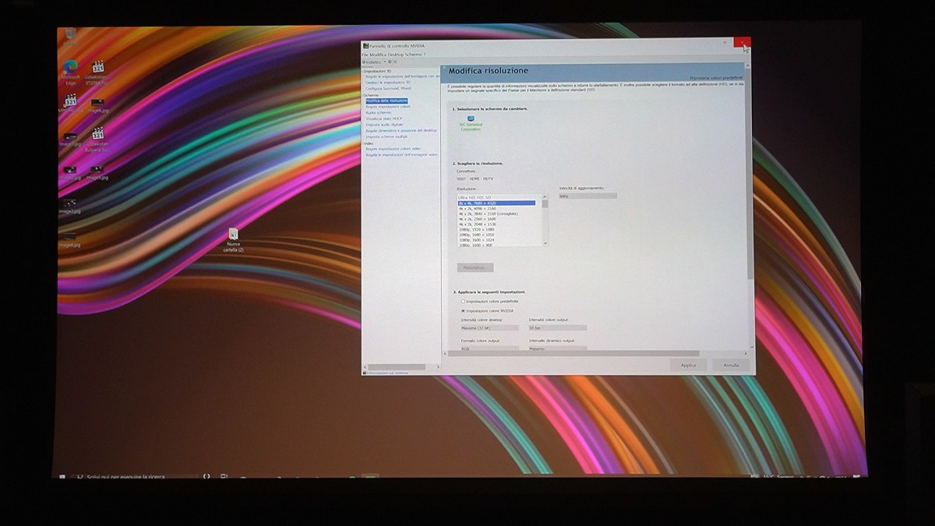Open the Intervallo dinamico output dropdown
Image resolution: width=935 pixels, height=526 pixels.
pyautogui.click(x=557, y=349)
